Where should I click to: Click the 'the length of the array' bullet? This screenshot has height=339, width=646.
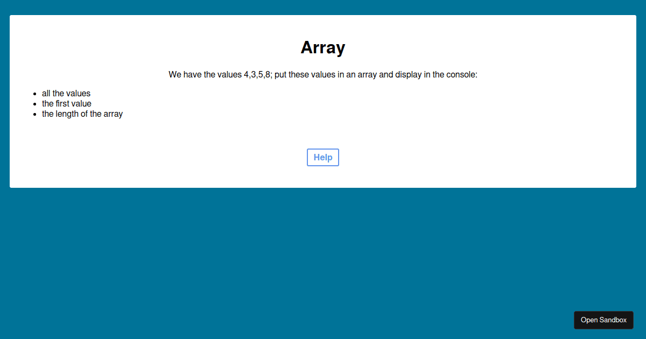click(x=82, y=114)
